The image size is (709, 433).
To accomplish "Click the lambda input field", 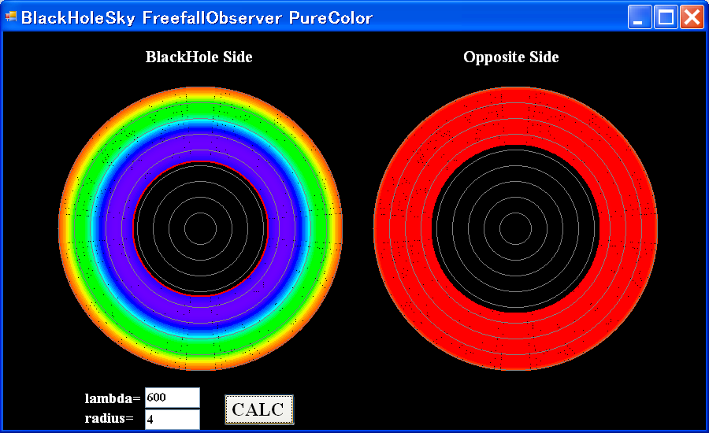I will [172, 398].
